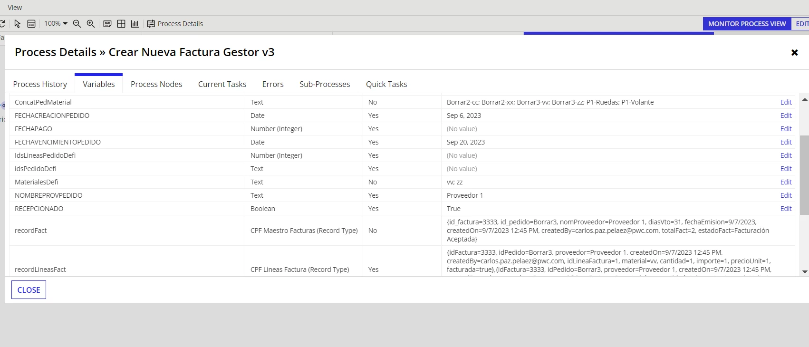
Task: Click Edit for IdsLineasPedidoDefi
Action: tap(786, 155)
